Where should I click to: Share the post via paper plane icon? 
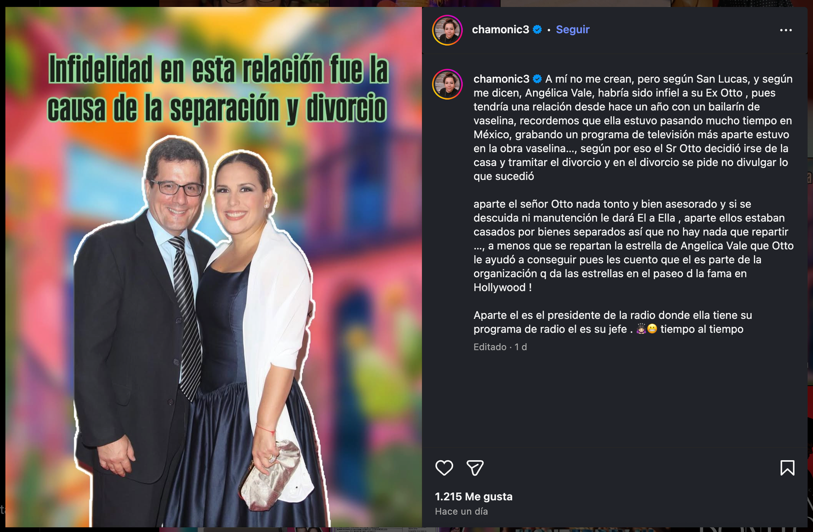(475, 468)
